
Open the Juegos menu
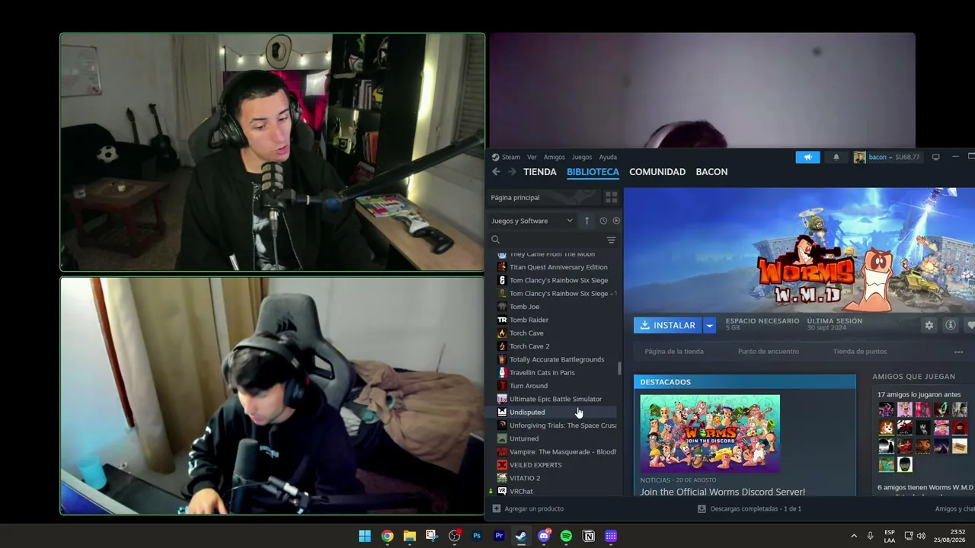[x=582, y=158]
